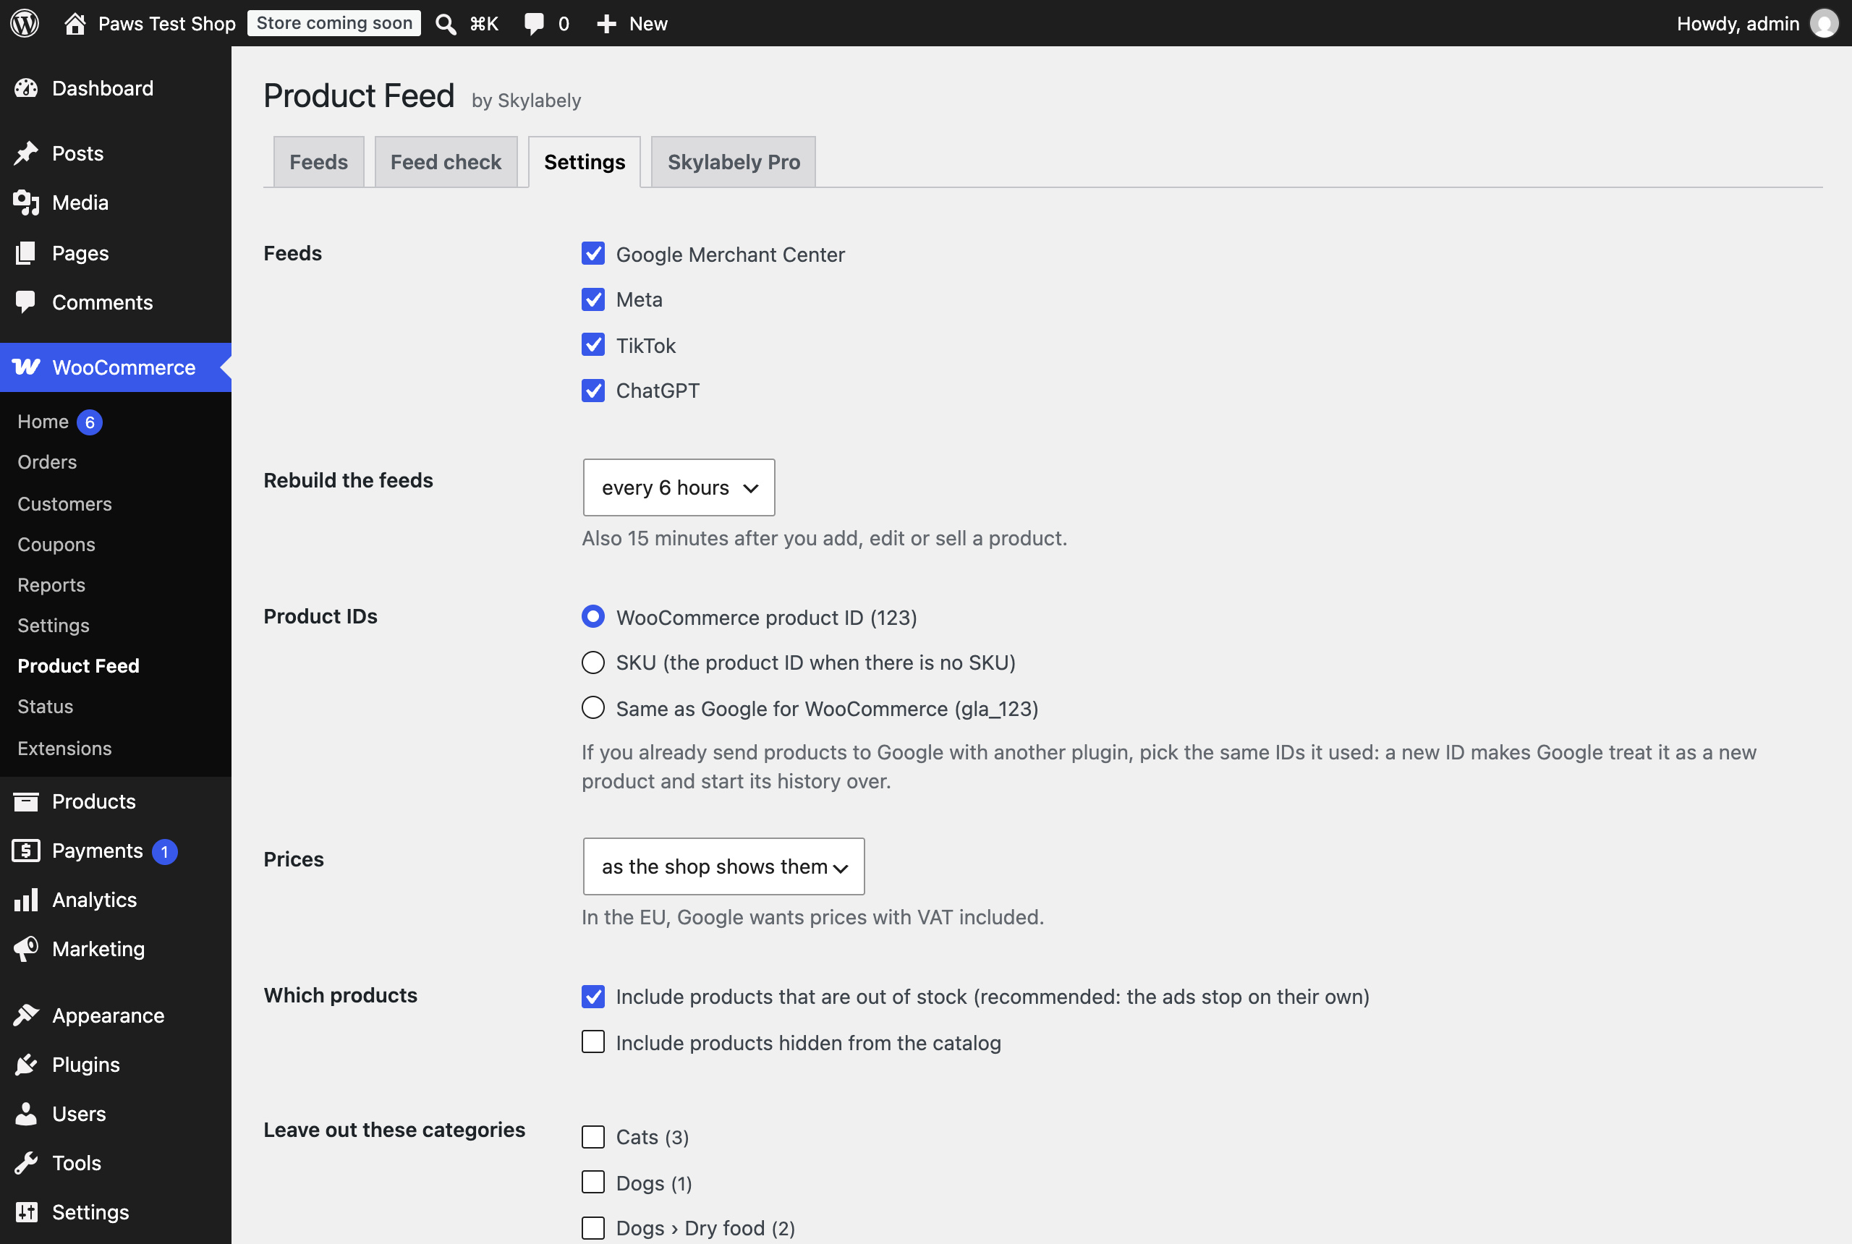Click the Products archive icon
Screen dimensions: 1852x1244
pos(26,801)
